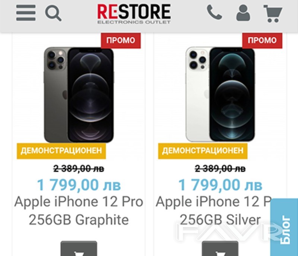This screenshot has width=298, height=256.
Task: Click crossed-out 2 389,00 лв Graphite price
Action: click(79, 169)
